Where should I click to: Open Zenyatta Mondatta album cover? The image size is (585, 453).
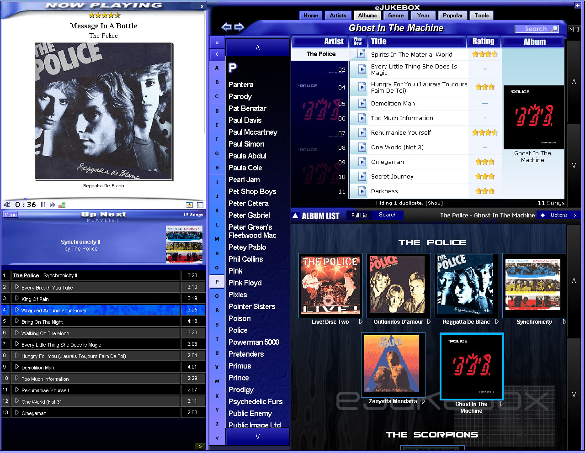click(393, 364)
